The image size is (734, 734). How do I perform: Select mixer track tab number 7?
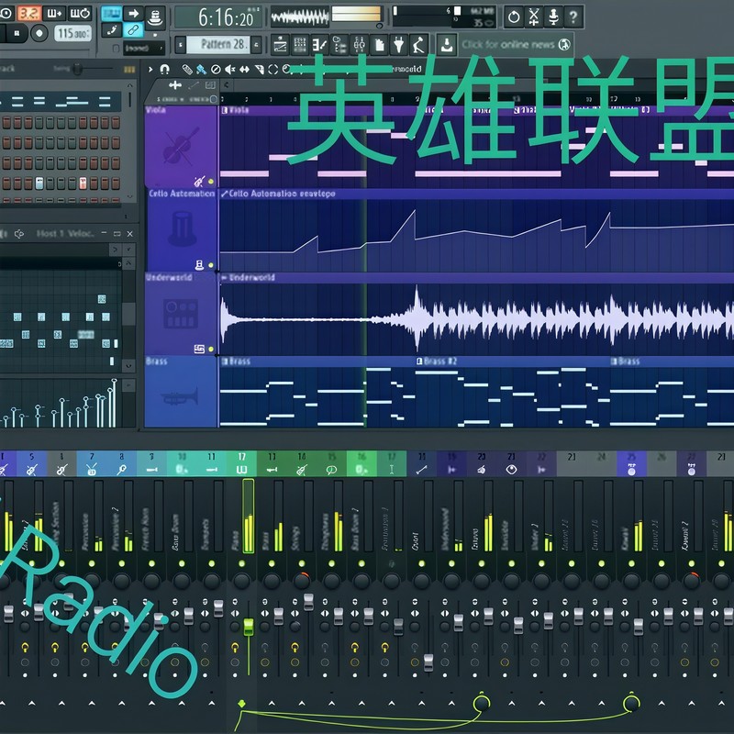(92, 463)
